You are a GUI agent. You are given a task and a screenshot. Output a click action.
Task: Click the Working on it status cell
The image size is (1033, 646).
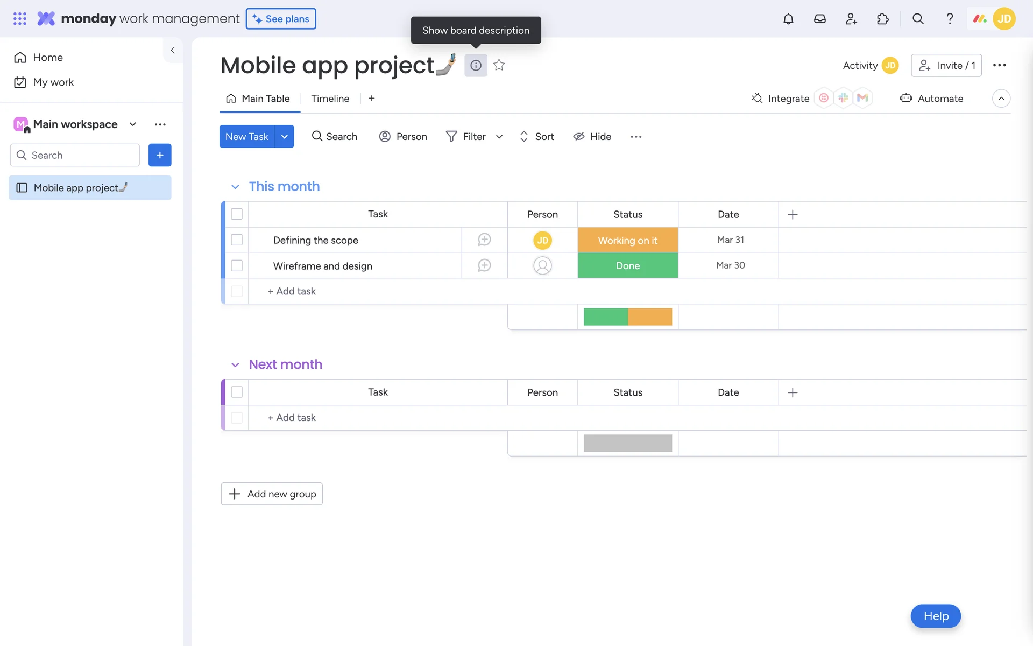coord(627,240)
